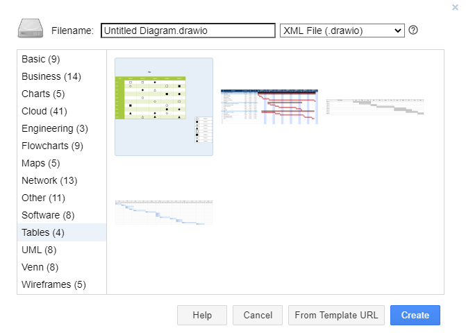Close the dialog with the X icon
This screenshot has height=335, width=466.
tap(455, 7)
